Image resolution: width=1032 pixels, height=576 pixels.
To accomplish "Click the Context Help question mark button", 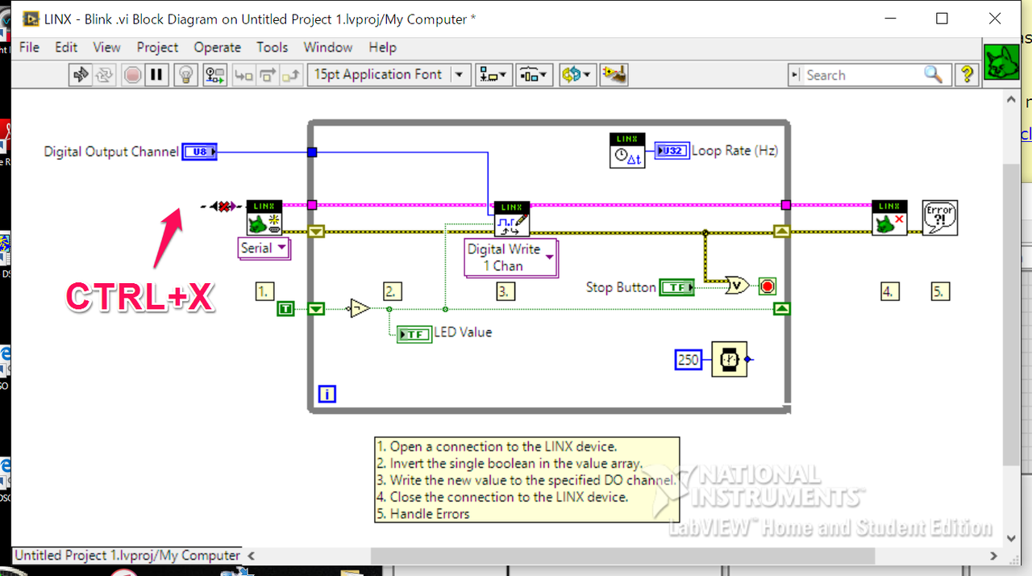I will tap(966, 75).
